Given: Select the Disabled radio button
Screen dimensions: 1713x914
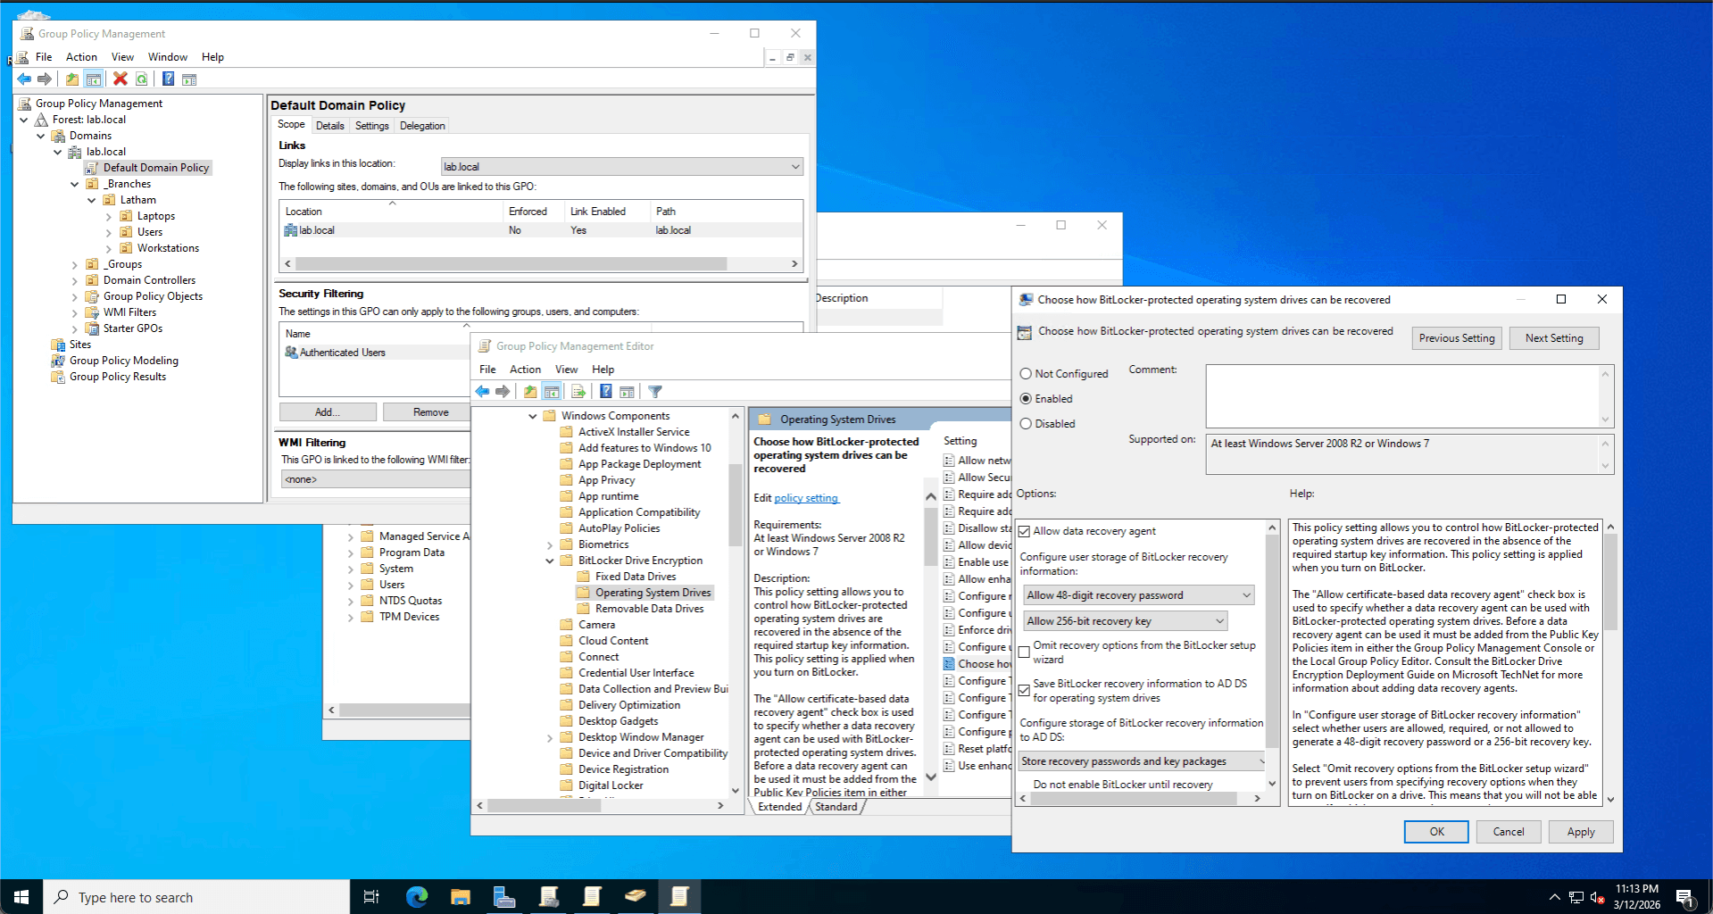Looking at the screenshot, I should coord(1026,424).
